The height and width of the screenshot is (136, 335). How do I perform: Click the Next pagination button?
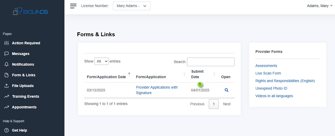[x=227, y=104]
